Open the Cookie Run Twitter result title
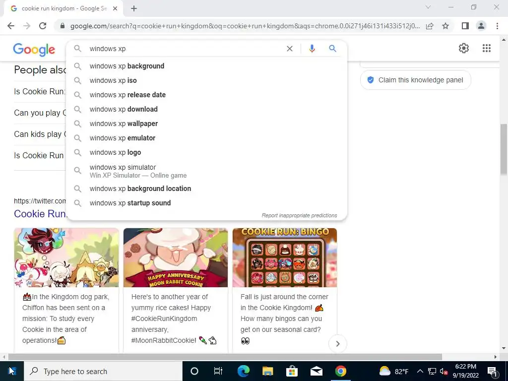Viewport: 508px width, 381px height. pos(40,213)
